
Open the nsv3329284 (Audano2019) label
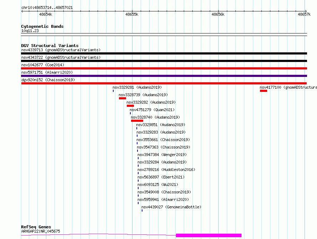[162, 162]
